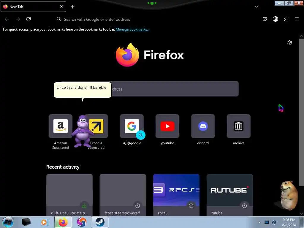Screen dimensions: 304x228
Task: Click the center page search box
Action: (150, 89)
